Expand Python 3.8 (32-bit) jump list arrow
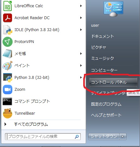Screen dimensions: 140x147 81,78
